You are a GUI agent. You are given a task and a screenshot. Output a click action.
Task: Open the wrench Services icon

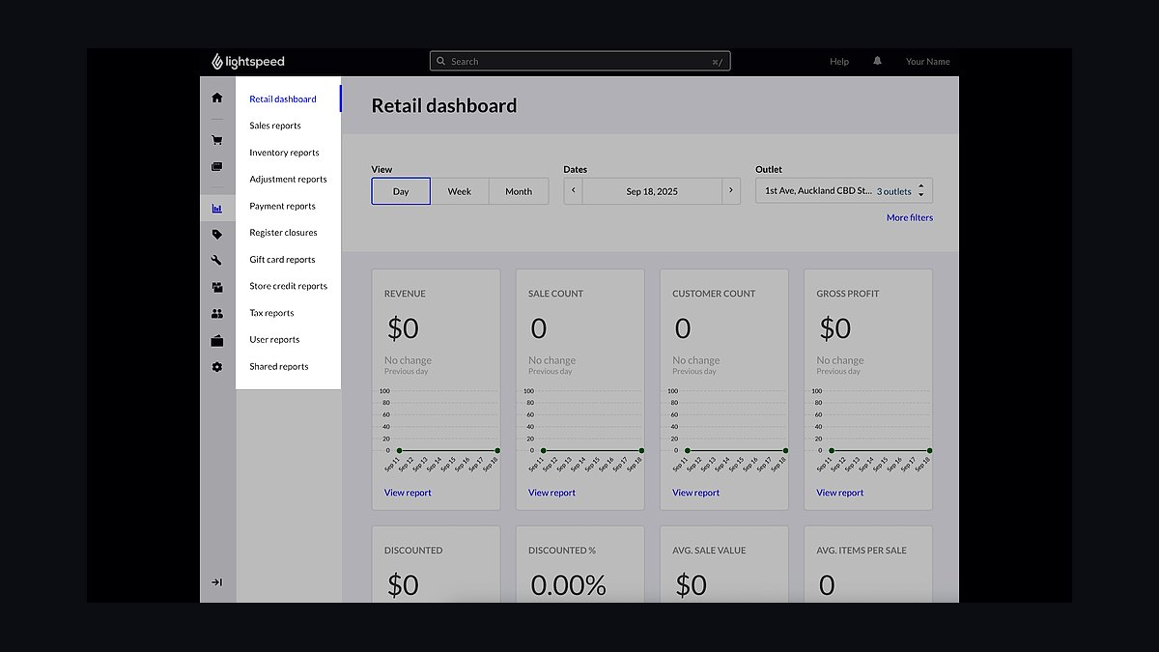(x=217, y=260)
